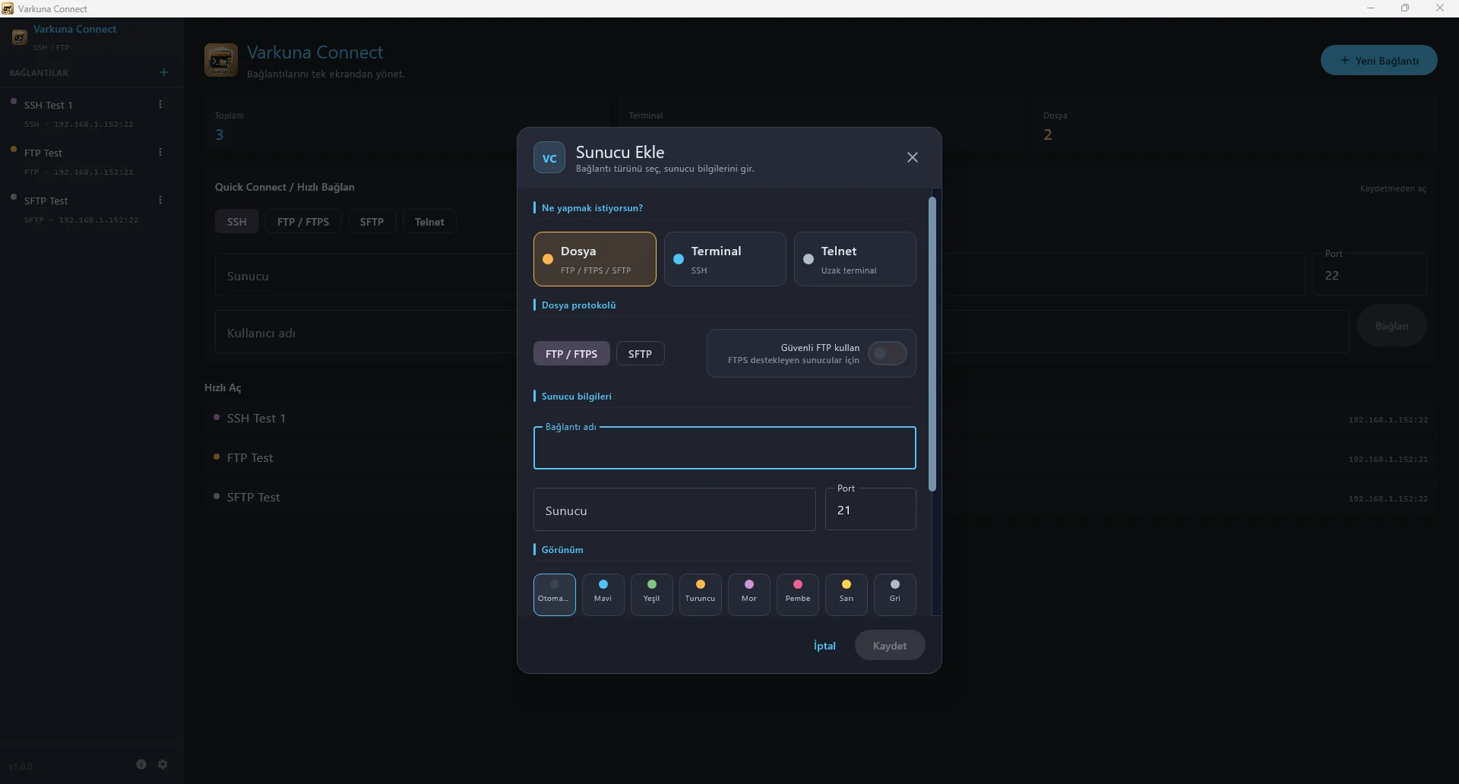Restore down the Varkuna Connect window
1459x784 pixels.
tap(1405, 8)
